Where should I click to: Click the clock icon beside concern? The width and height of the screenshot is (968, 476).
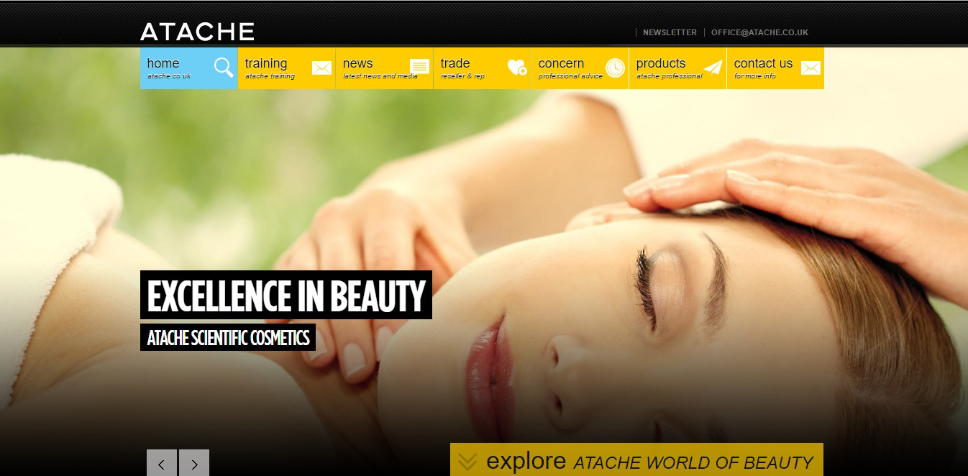(615, 68)
